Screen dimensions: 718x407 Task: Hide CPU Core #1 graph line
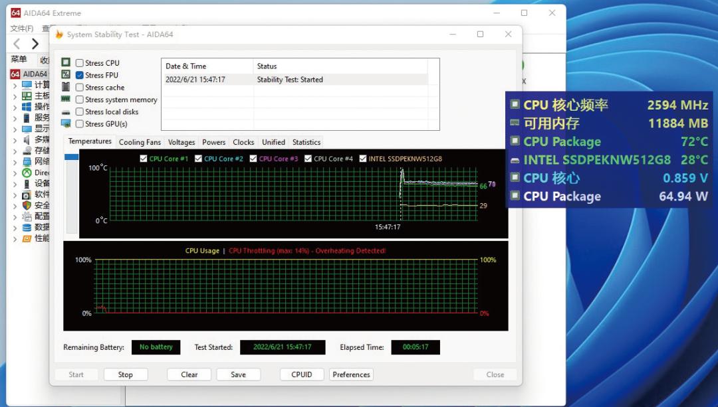144,159
